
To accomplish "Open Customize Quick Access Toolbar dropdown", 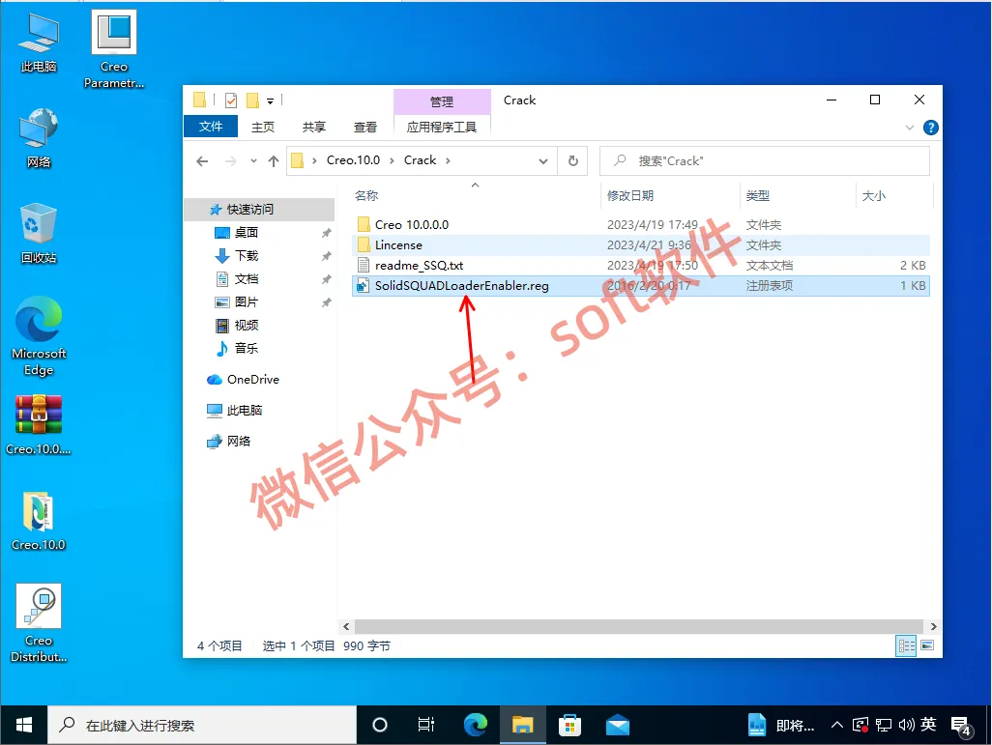I will point(270,100).
